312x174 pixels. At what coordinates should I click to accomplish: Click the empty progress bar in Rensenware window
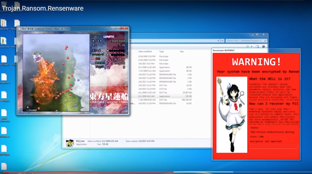coord(274,146)
